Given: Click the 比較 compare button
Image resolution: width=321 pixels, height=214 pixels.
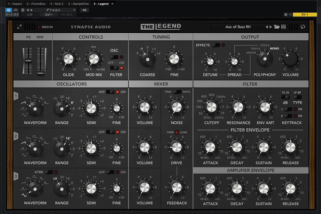Looking at the screenshot, I should point(30,15).
